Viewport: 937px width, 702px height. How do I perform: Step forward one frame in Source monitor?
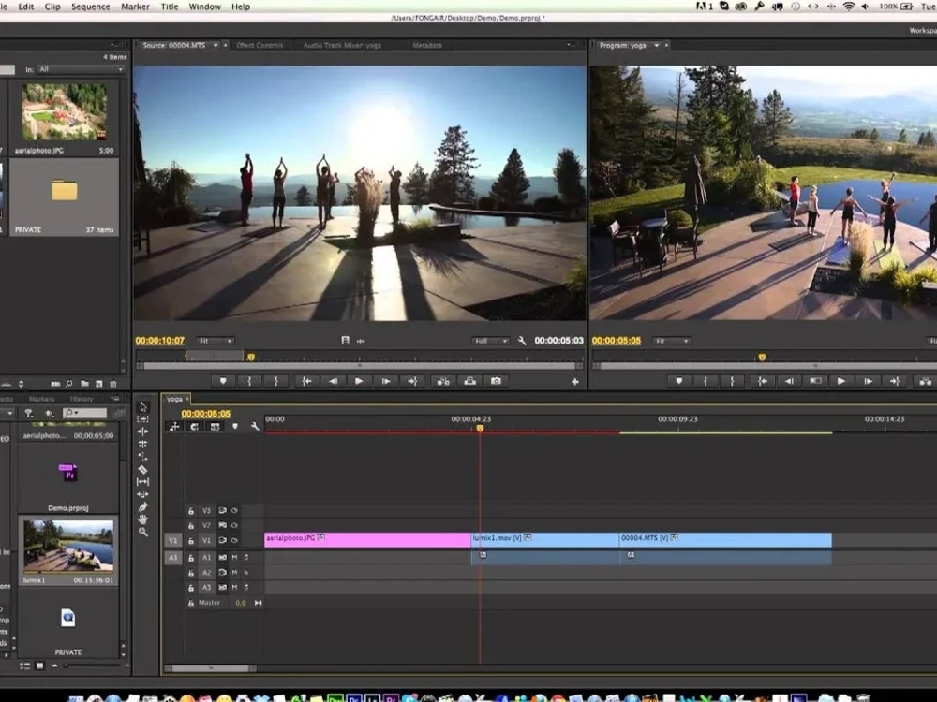(386, 381)
